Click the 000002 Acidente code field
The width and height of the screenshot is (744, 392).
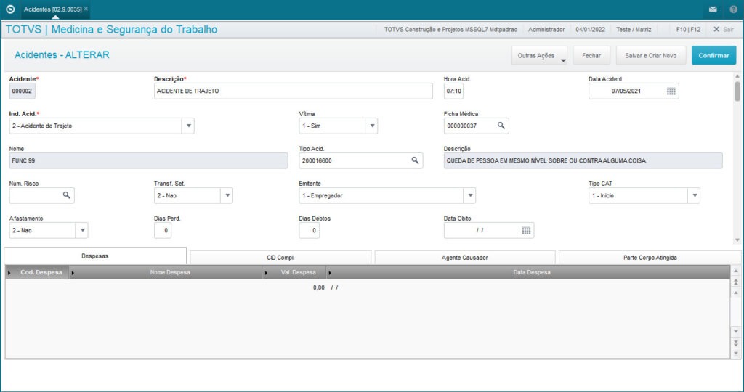23,91
